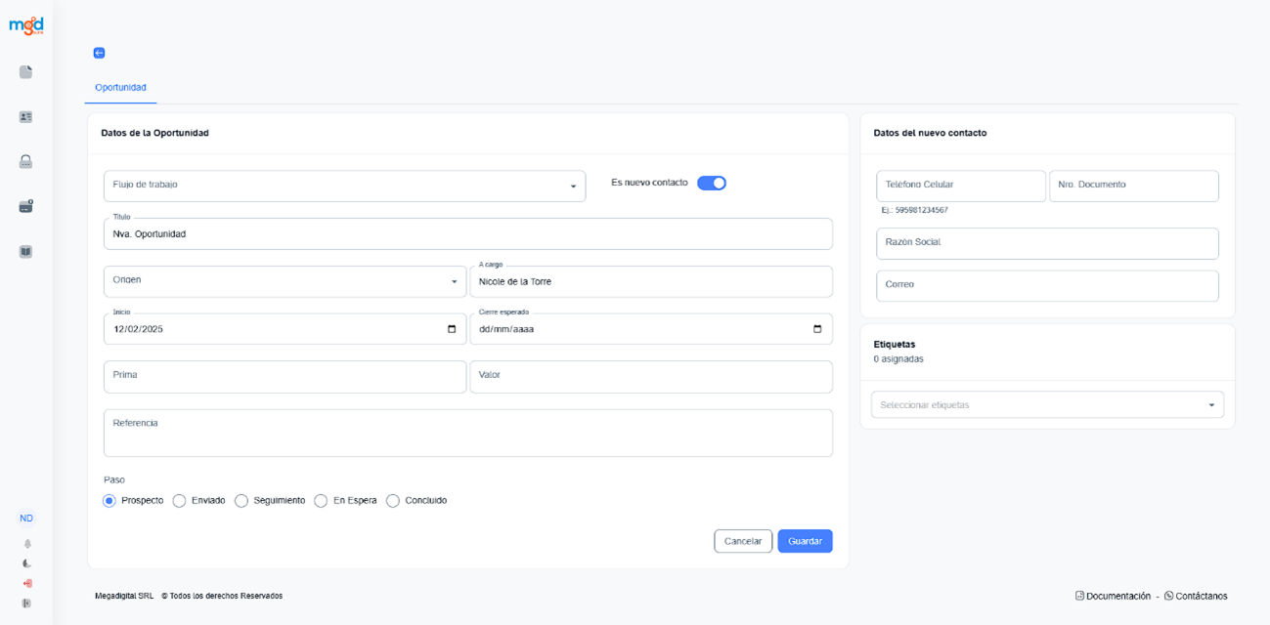
Task: Click the padlock icon in sidebar
Action: pyautogui.click(x=26, y=162)
